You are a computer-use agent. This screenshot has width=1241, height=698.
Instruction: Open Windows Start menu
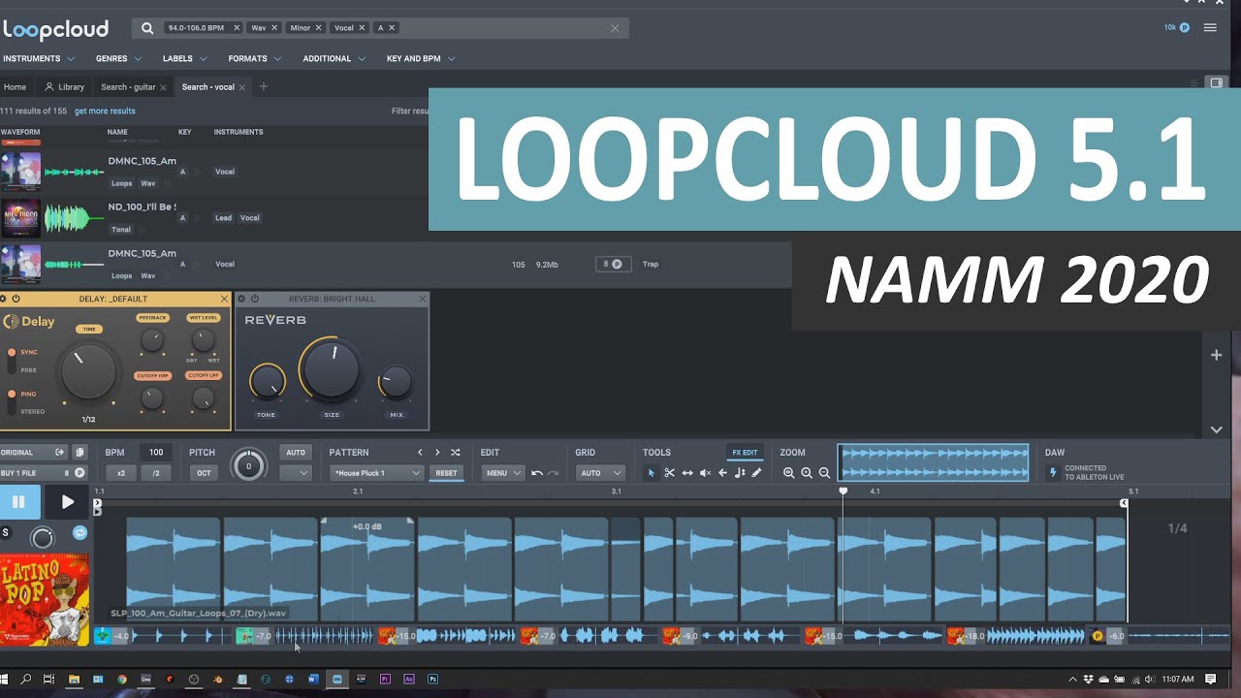tap(5, 680)
